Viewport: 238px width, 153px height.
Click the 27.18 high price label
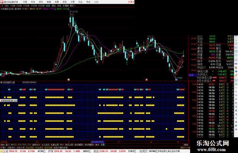[75, 12]
